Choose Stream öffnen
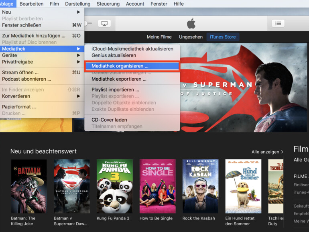This screenshot has width=309, height=232. point(42,72)
